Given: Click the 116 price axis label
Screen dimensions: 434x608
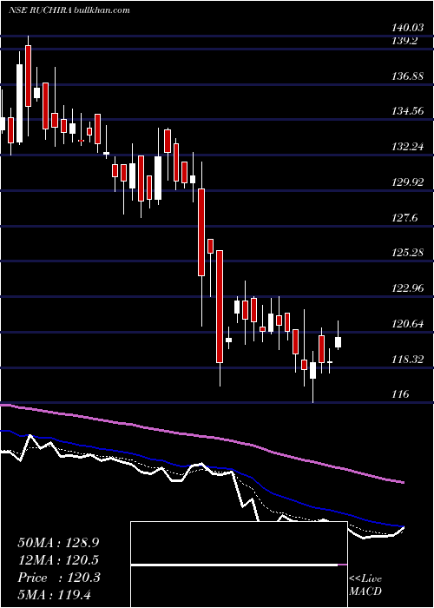Looking at the screenshot, I should (x=400, y=394).
